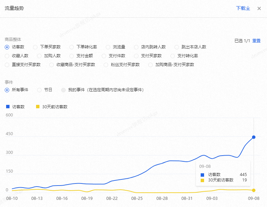
Task: Select the 浏览量 radio option
Action: (x=108, y=47)
